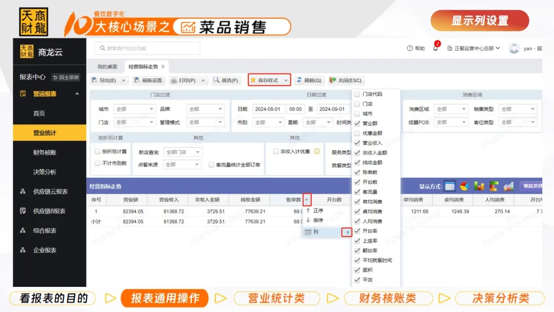
Task: Switch display mode to horizontal bar chart
Action: 493,186
